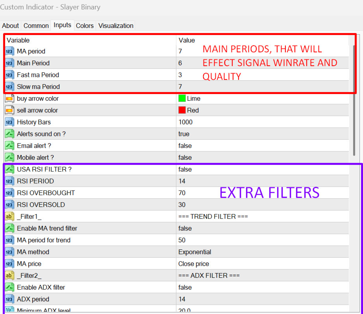Edit the Main Period value 6

(263, 63)
